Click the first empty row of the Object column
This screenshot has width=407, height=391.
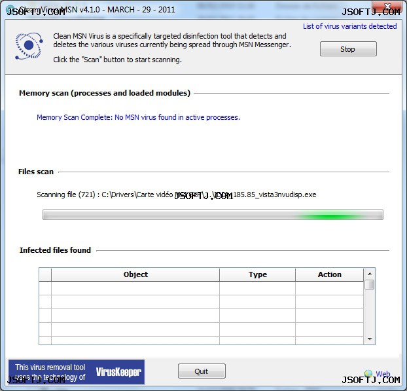tap(135, 288)
